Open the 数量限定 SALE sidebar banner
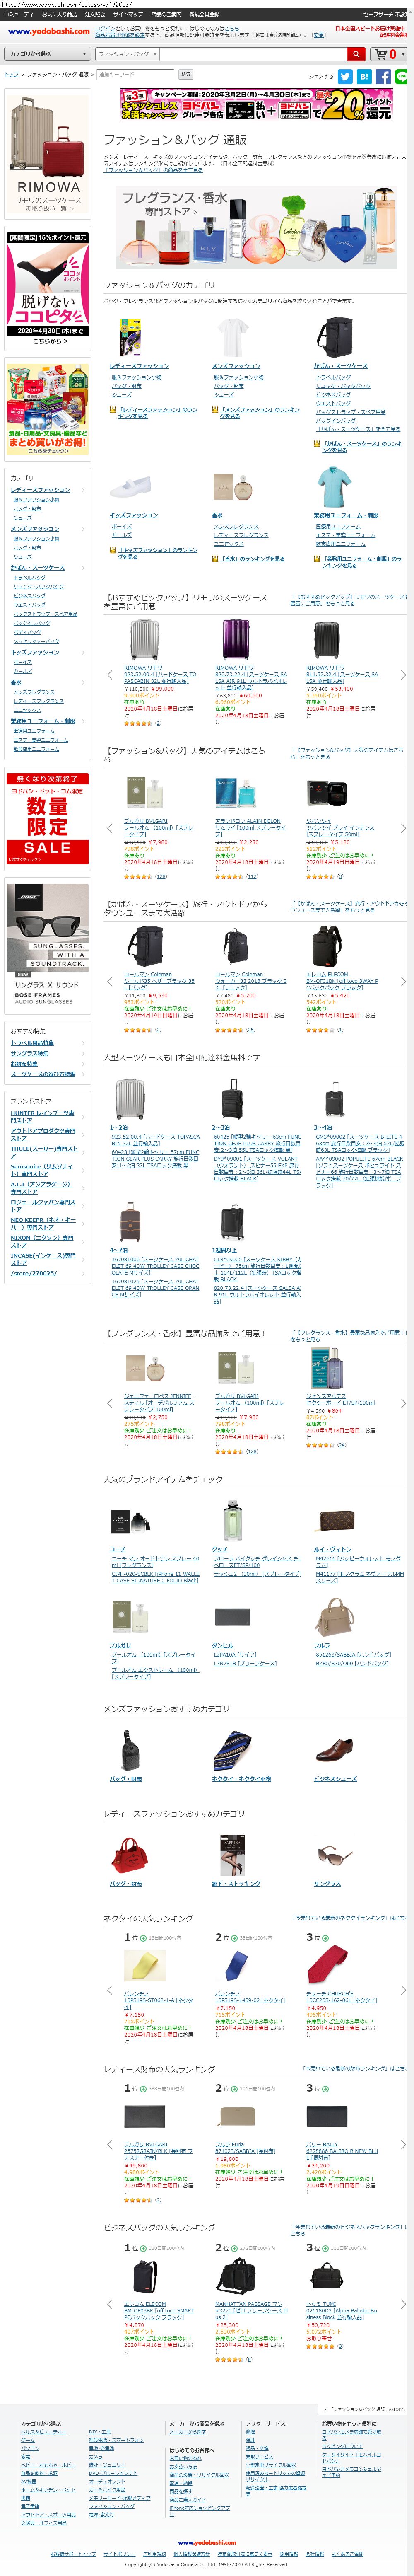Image resolution: width=414 pixels, height=2576 pixels. [48, 818]
